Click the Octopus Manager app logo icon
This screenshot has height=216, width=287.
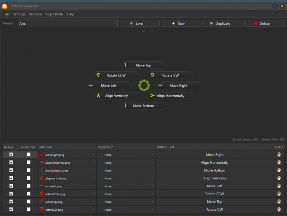pos(5,6)
